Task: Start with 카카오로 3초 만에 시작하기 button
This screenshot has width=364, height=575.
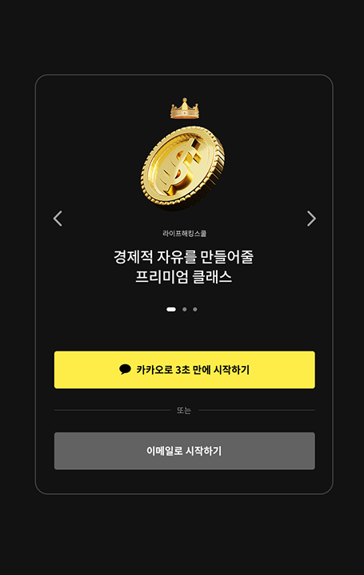Action: pos(185,370)
